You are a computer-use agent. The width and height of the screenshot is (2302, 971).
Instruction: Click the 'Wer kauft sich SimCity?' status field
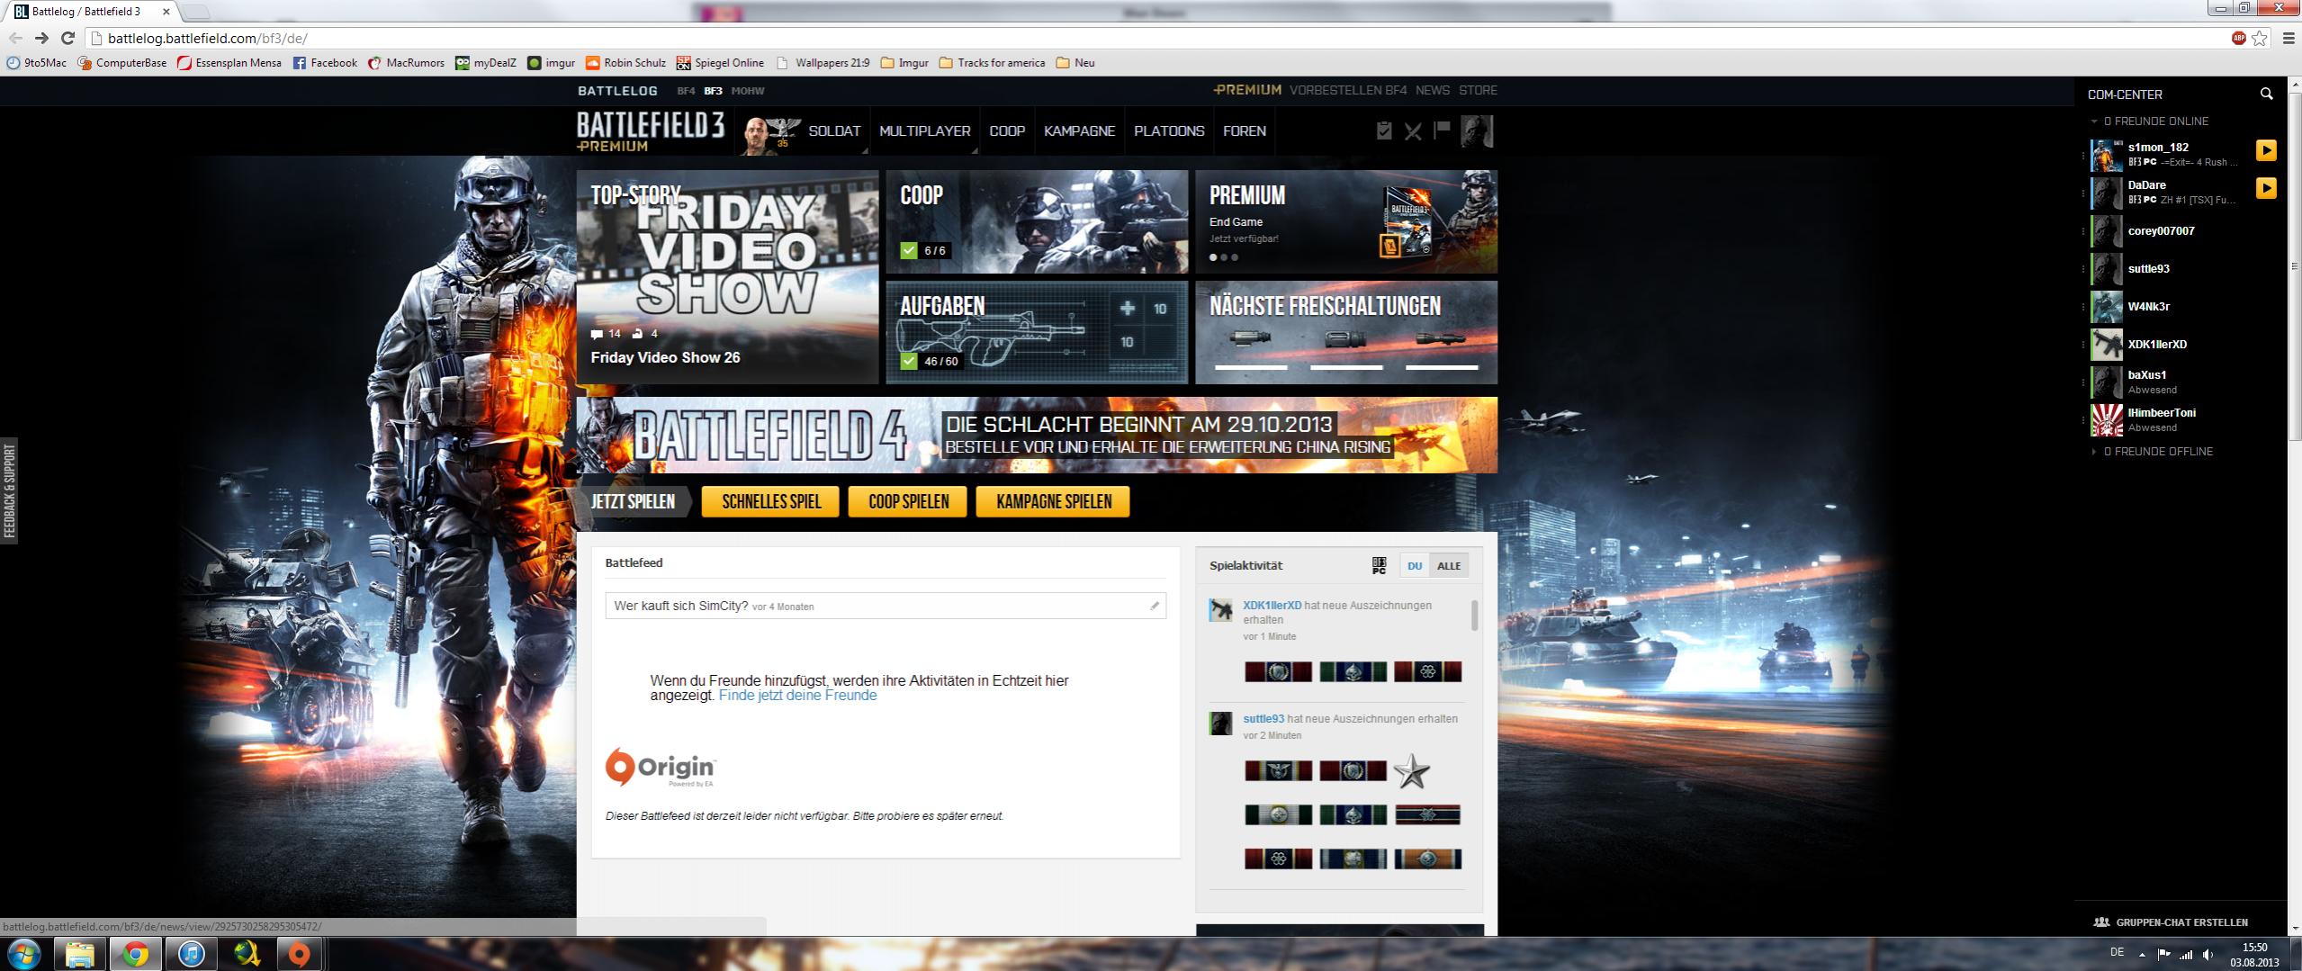click(x=886, y=606)
